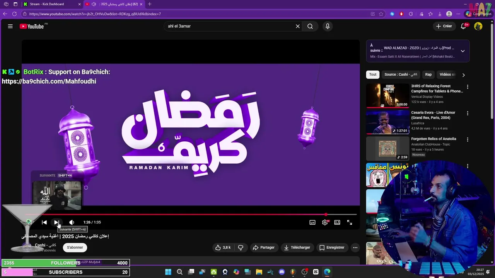Dislike the video

click(x=241, y=247)
